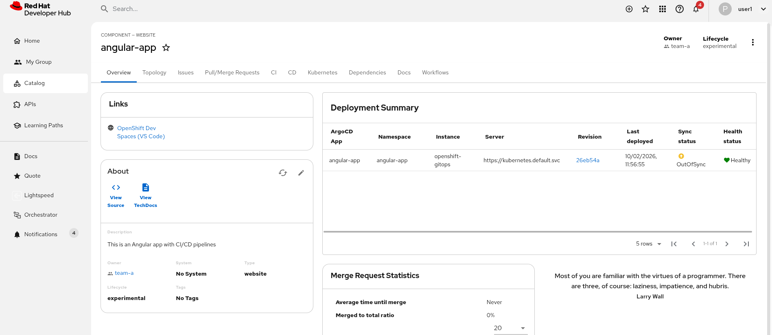Open the 20 count dropdown in Merge Statistics

[x=511, y=328]
